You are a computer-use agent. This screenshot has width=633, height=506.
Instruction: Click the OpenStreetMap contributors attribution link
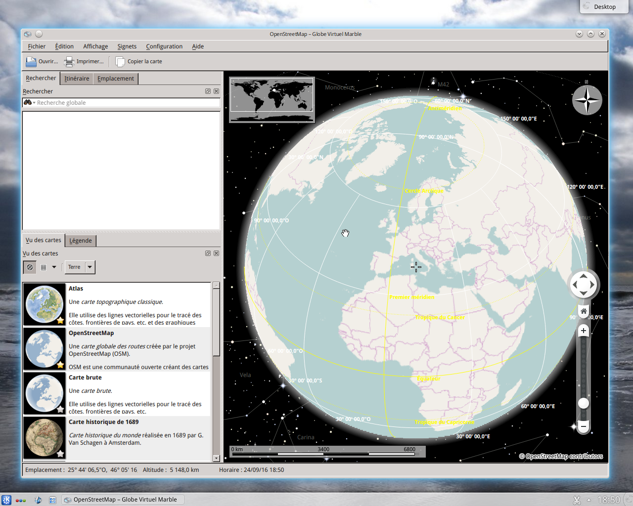[561, 456]
